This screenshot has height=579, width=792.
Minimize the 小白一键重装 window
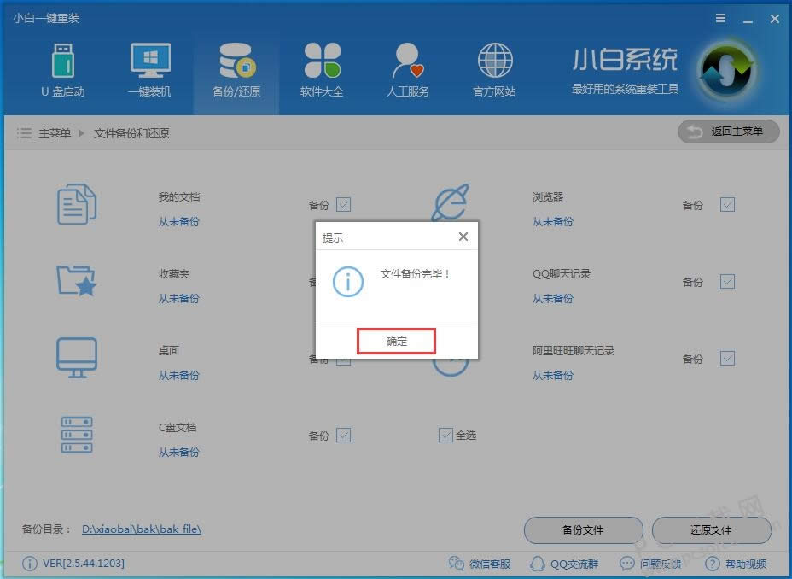point(748,20)
